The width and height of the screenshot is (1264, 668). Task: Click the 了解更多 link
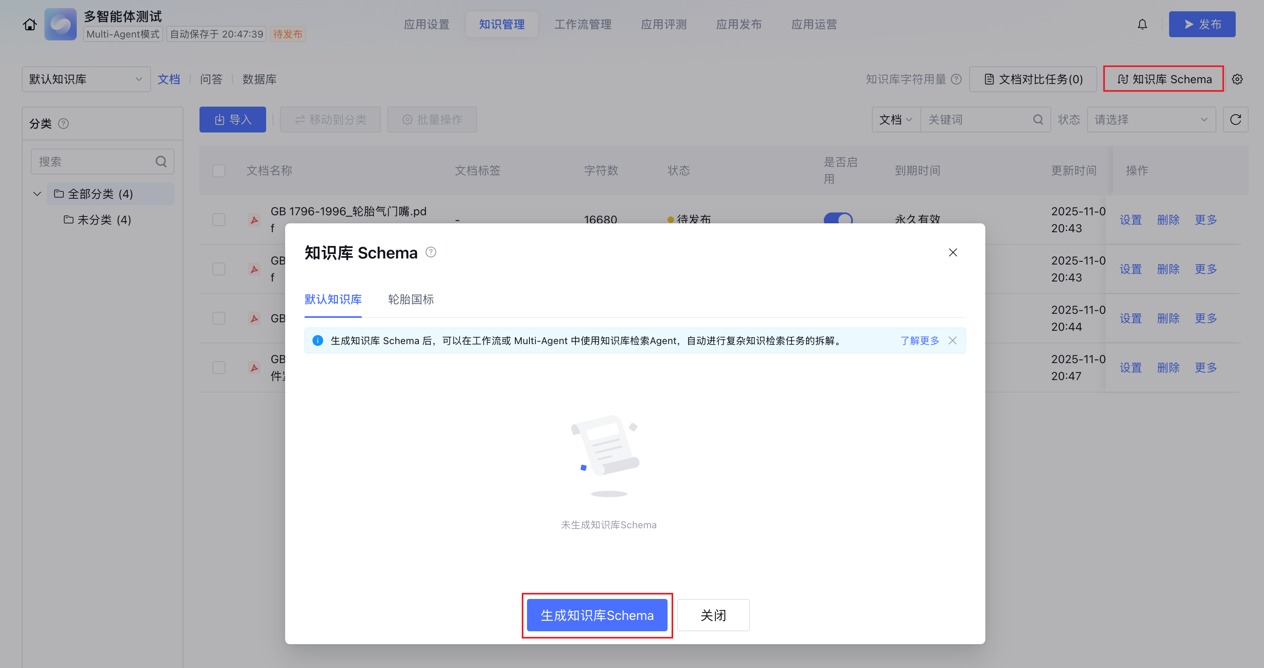[919, 340]
